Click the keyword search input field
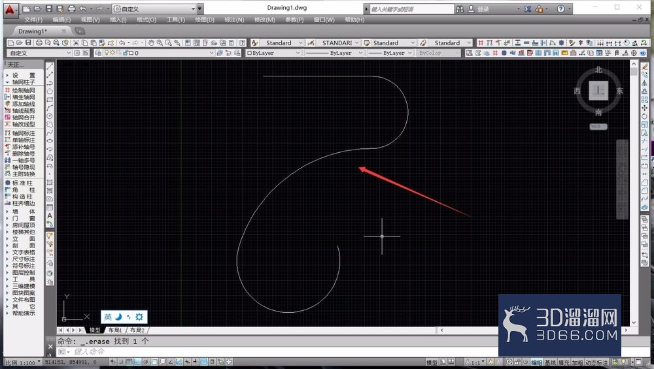This screenshot has width=654, height=369. 411,8
